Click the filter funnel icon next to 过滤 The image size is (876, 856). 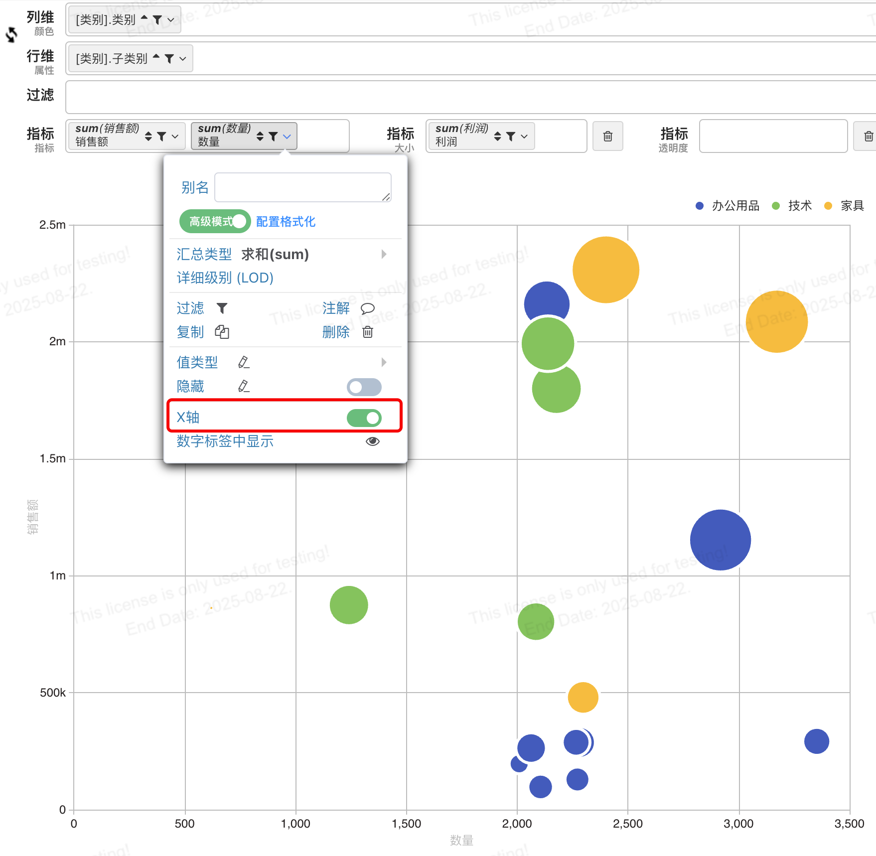tap(222, 308)
